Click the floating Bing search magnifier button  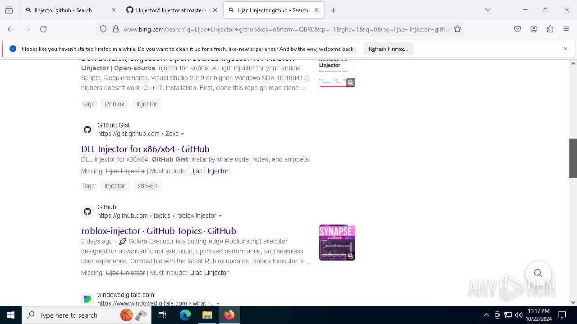[x=538, y=273]
